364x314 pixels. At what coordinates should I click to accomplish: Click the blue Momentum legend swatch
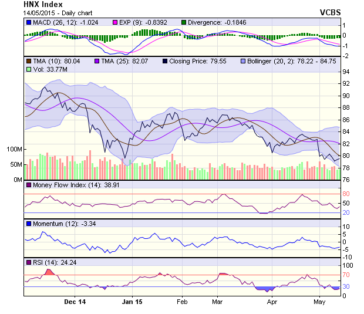click(x=29, y=224)
